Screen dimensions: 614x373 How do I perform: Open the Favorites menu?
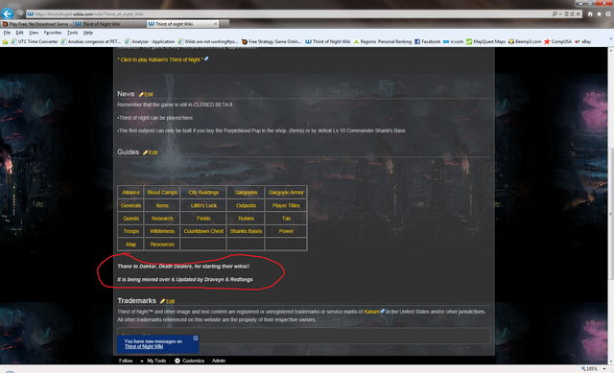[53, 33]
